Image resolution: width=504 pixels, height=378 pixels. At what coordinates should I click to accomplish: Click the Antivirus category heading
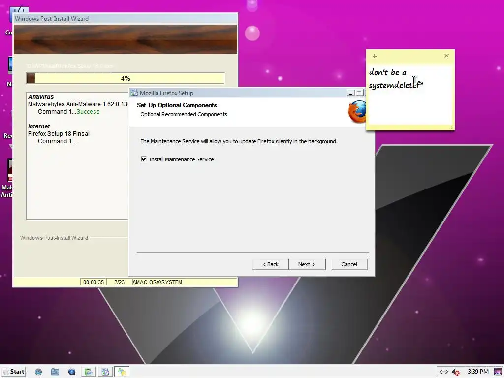pos(41,97)
